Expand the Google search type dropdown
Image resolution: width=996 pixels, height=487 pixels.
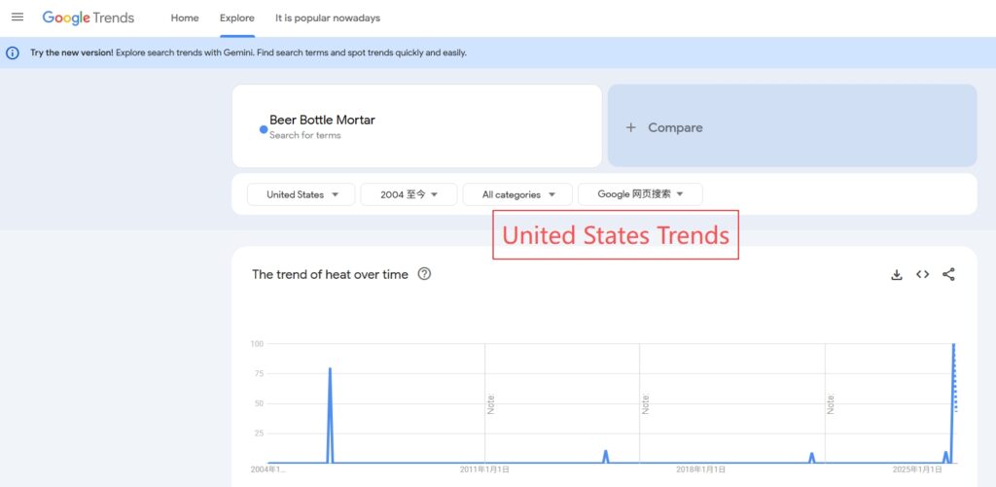click(x=640, y=194)
